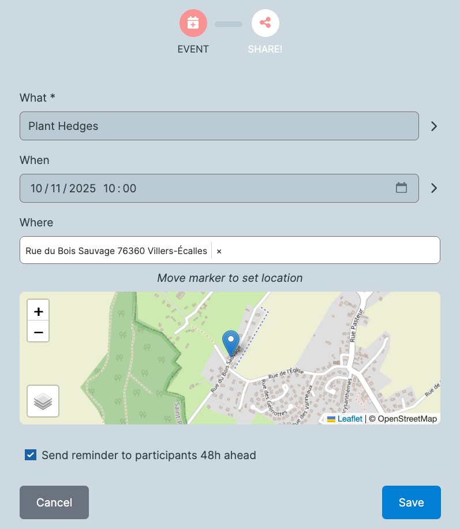Toggle the 48h reminder checkbox
Screen dimensions: 460x529
(31, 455)
